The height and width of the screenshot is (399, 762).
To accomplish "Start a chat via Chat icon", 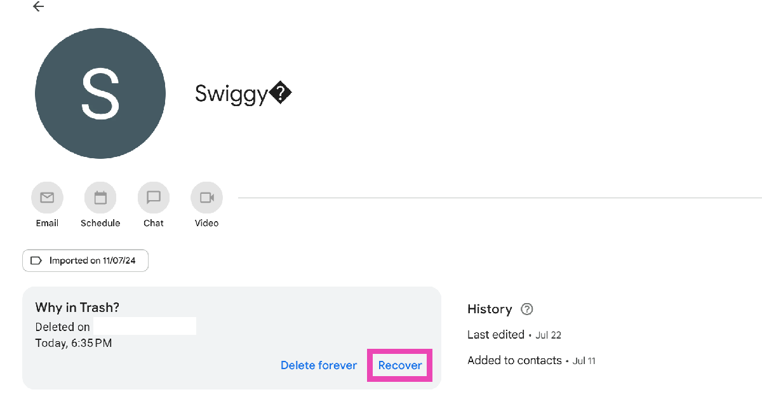I will pos(154,198).
